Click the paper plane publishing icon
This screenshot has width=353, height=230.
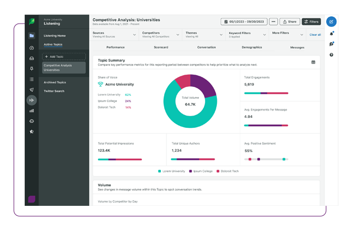pyautogui.click(x=32, y=90)
